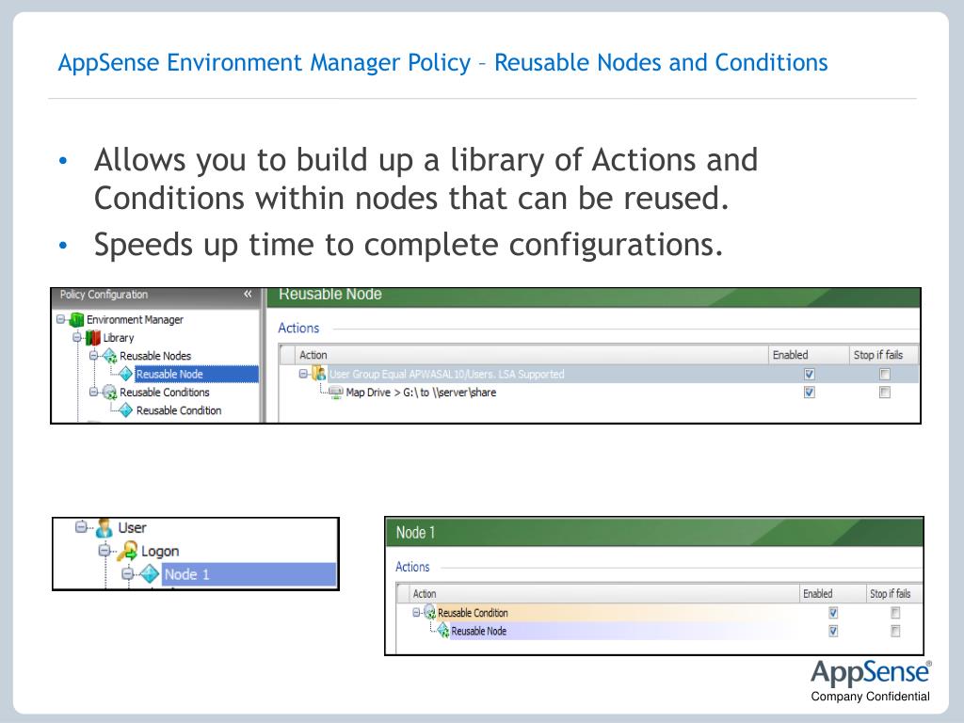This screenshot has height=723, width=964.
Task: Collapse the Logon tree node
Action: [x=104, y=550]
